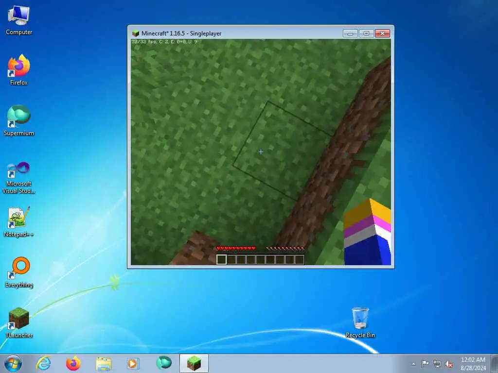
Task: Click the selected first hotbar slot
Action: [221, 259]
